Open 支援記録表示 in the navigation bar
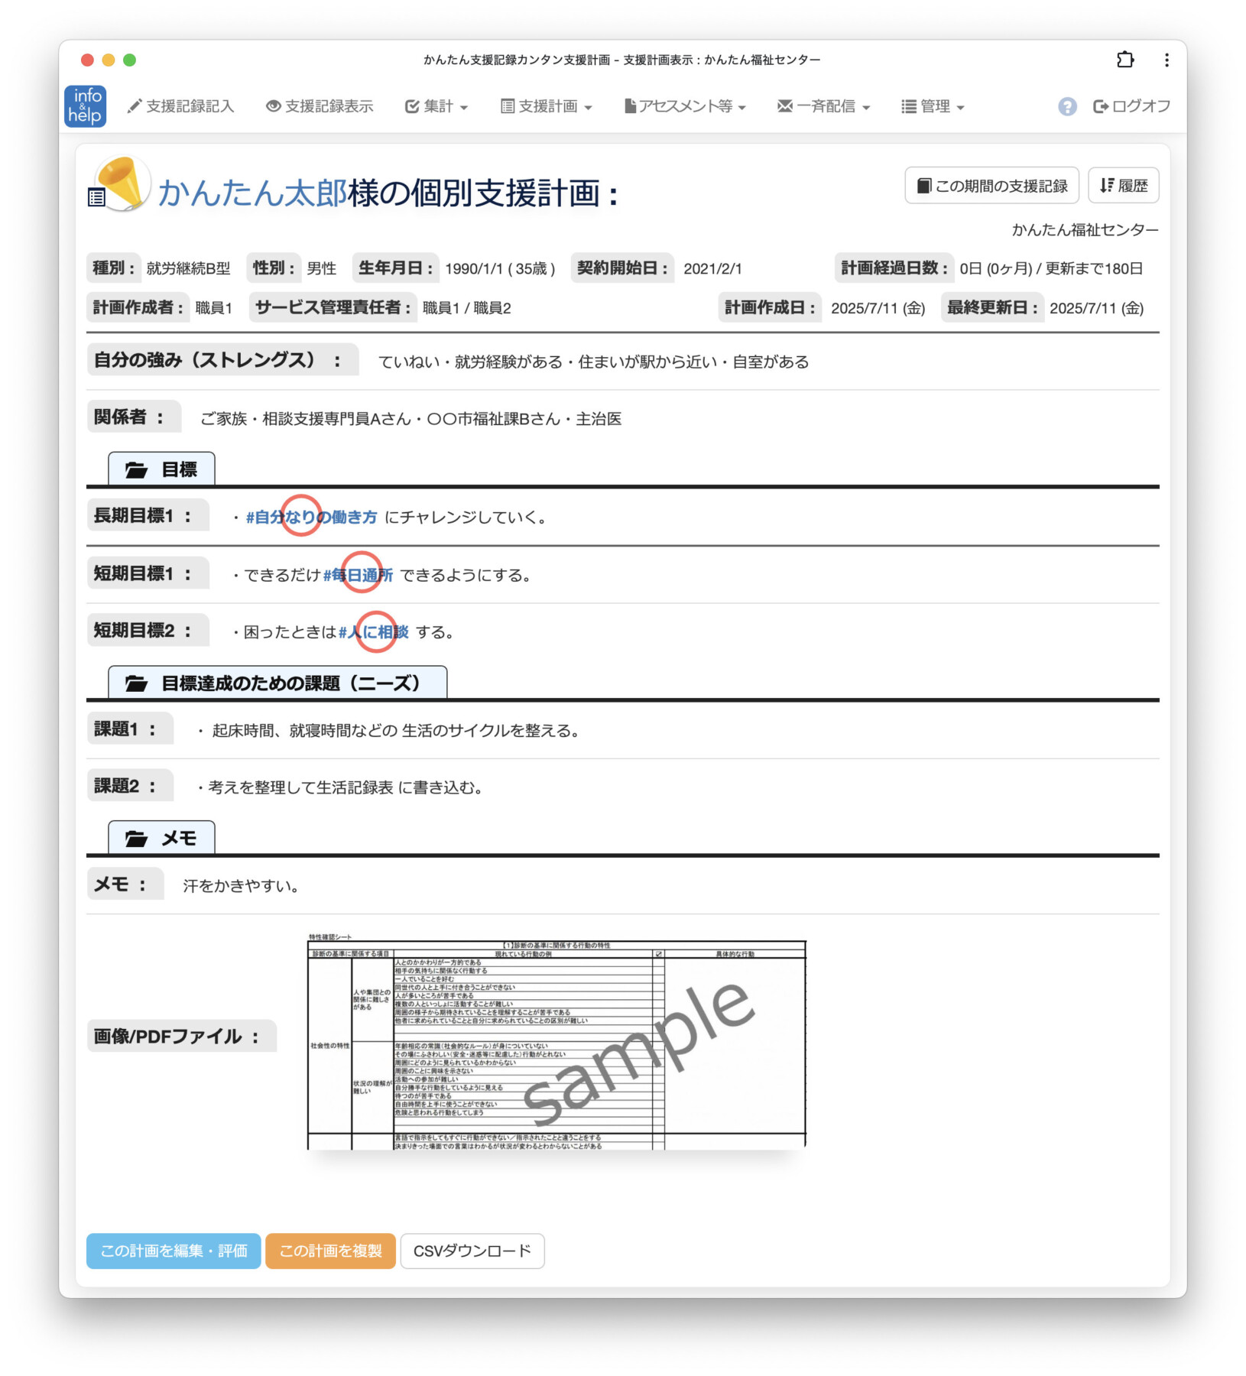 click(320, 106)
